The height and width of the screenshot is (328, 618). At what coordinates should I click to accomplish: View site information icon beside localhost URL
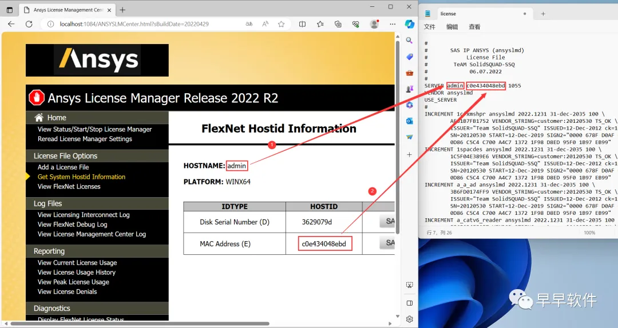[x=50, y=24]
